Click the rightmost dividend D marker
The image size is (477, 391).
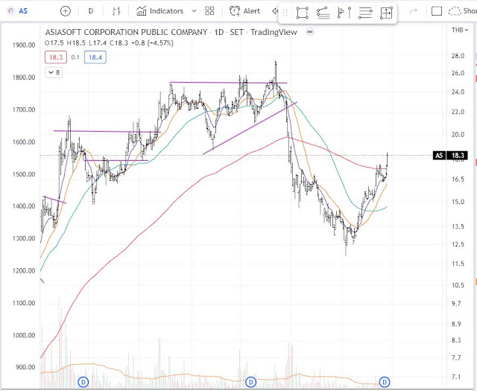385,382
